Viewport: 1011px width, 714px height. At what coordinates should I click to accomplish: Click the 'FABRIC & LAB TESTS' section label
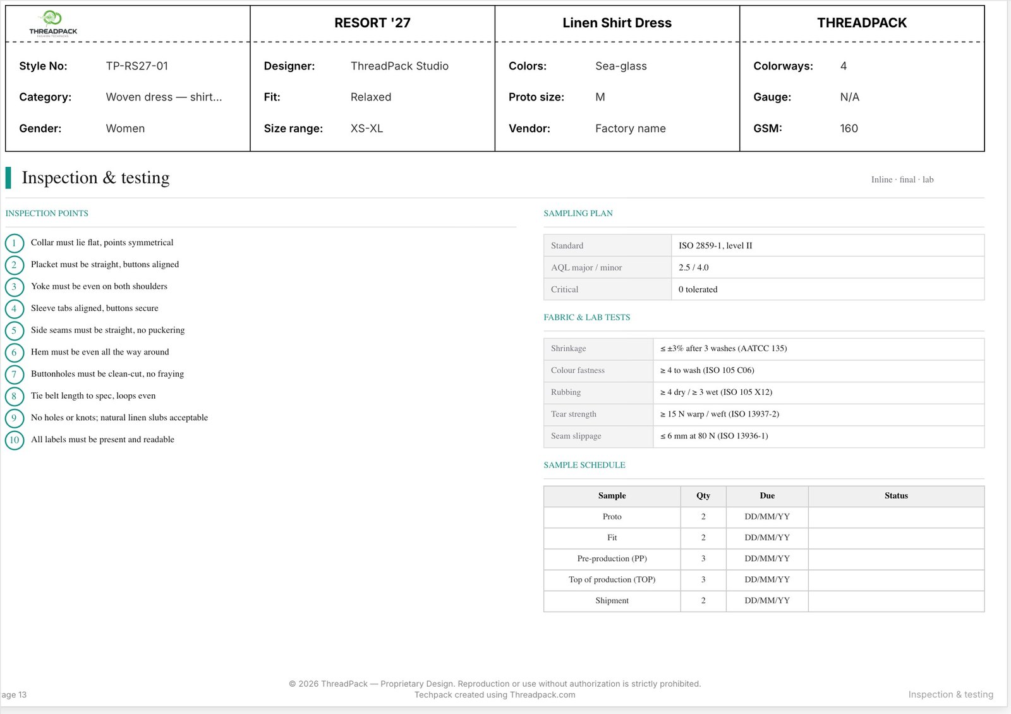(x=586, y=317)
